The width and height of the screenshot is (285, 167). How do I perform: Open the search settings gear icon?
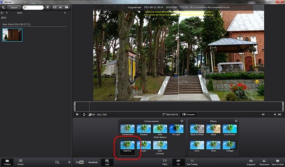(3, 7)
